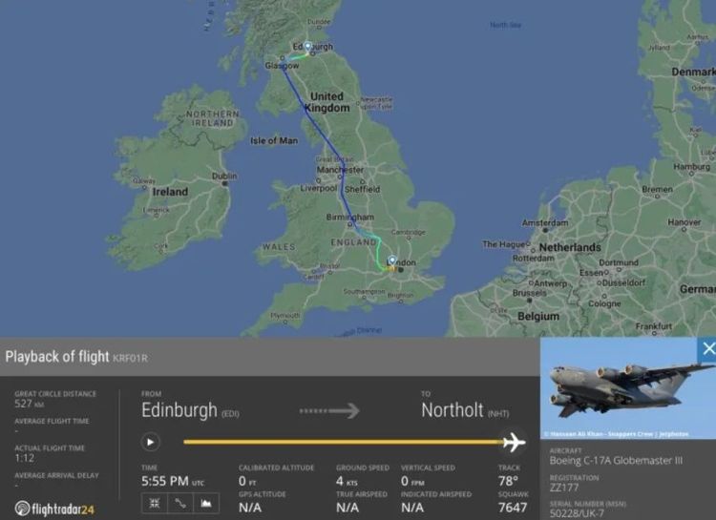Click the Flightradar24 logo
The height and width of the screenshot is (520, 716).
54,509
